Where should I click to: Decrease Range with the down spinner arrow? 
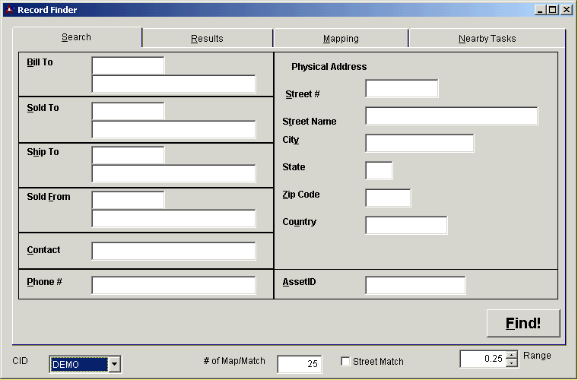tap(512, 363)
